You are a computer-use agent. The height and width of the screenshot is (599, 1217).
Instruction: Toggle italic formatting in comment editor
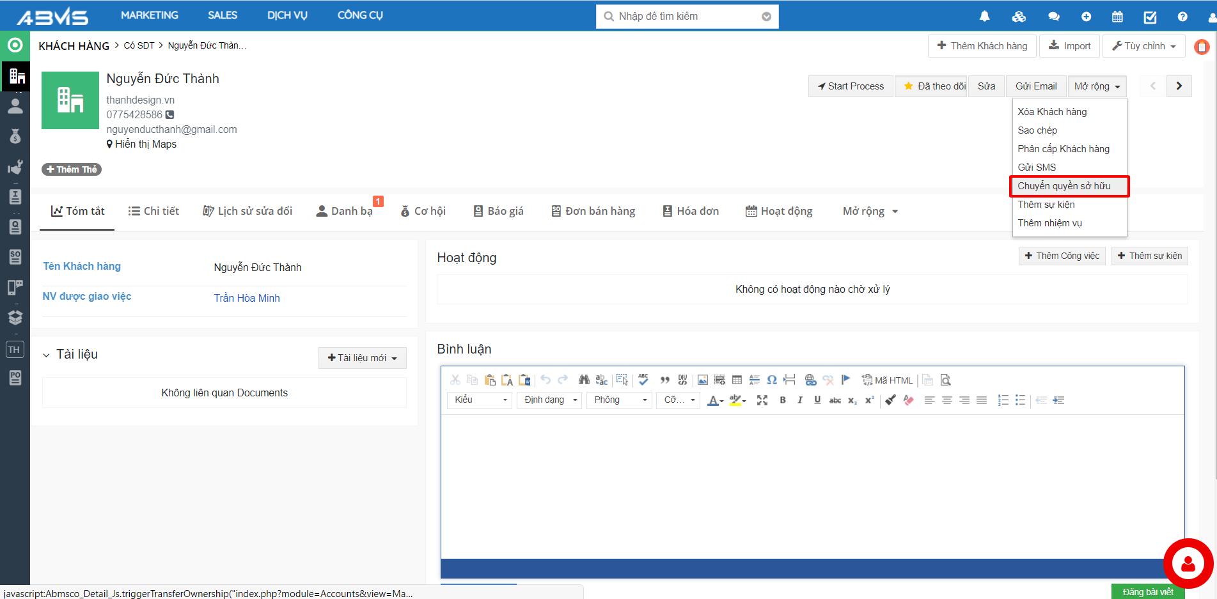799,400
